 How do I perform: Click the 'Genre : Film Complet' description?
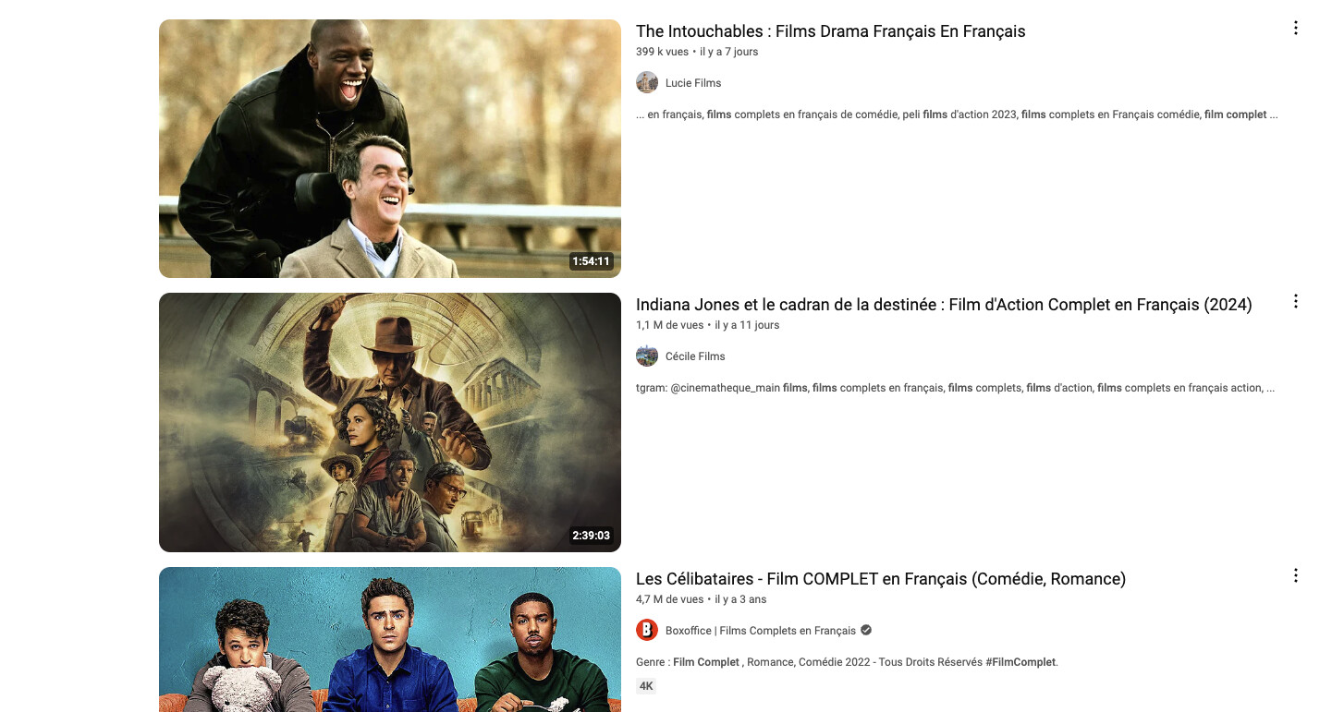pyautogui.click(x=847, y=662)
